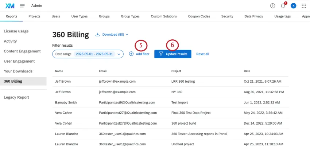
Task: Switch to the Projects tab
Action: click(34, 16)
